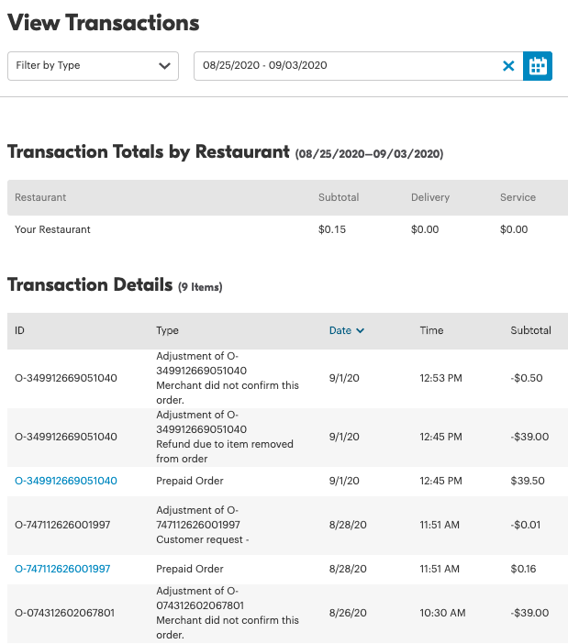
Task: Click the View Transactions page title
Action: pyautogui.click(x=104, y=23)
